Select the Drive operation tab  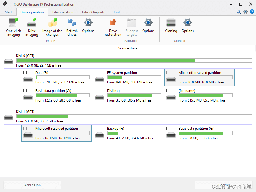32,12
